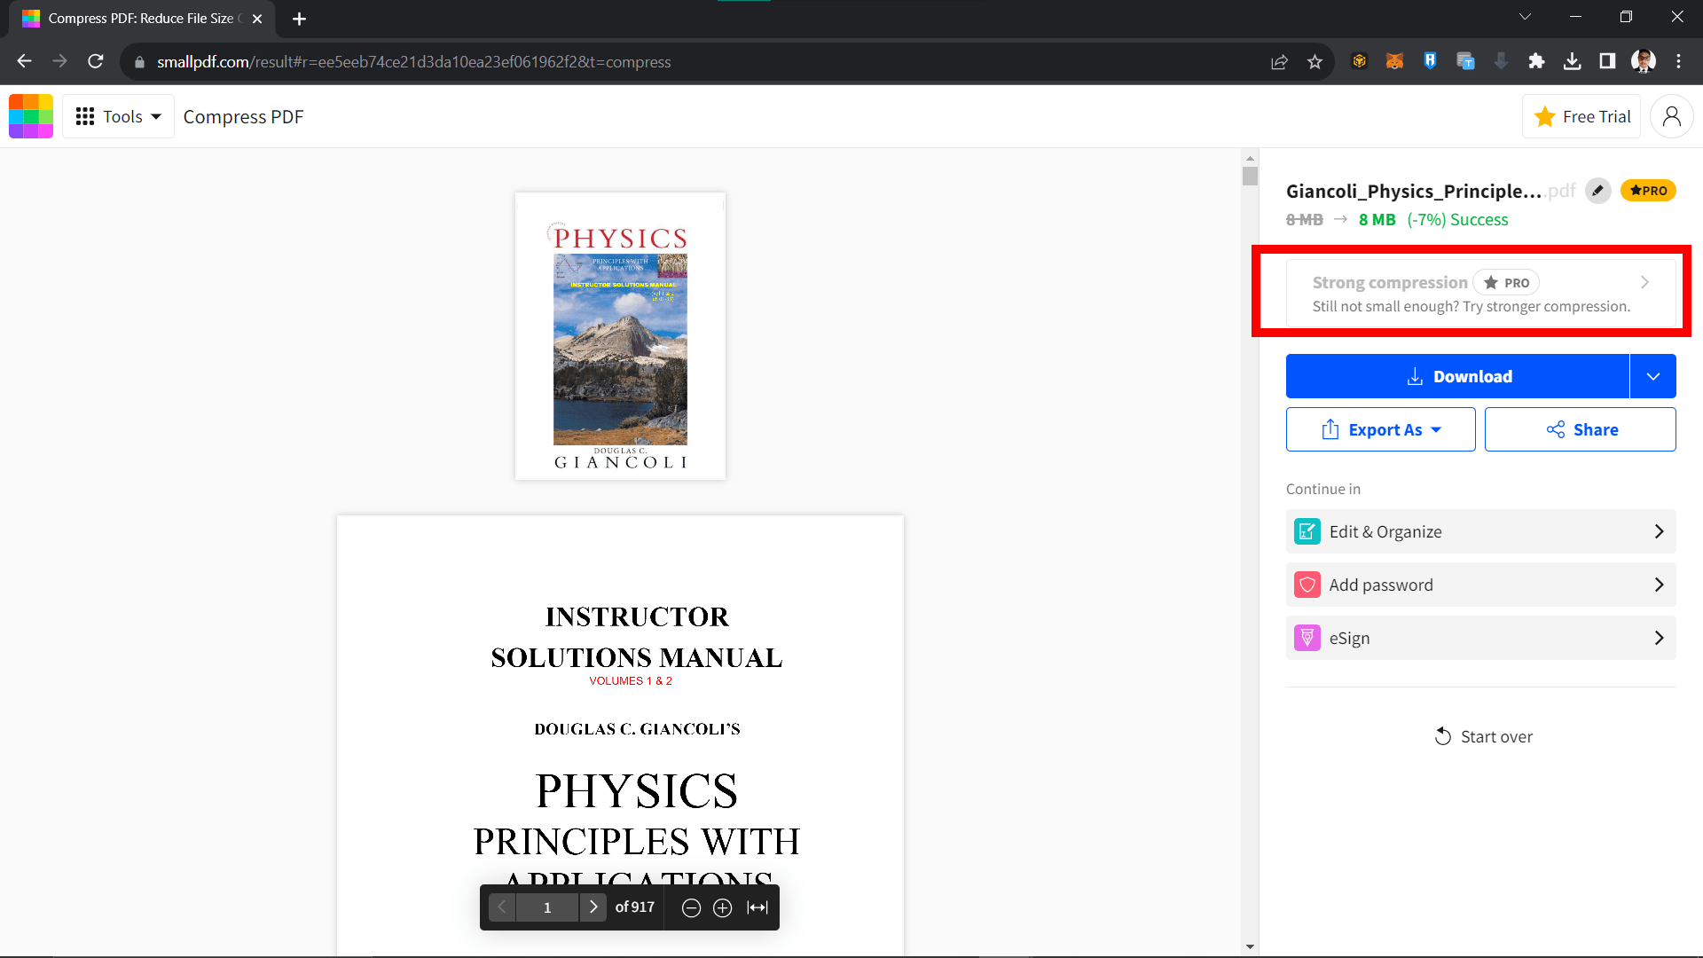
Task: Open Chrome's three-dot menu
Action: [x=1679, y=61]
